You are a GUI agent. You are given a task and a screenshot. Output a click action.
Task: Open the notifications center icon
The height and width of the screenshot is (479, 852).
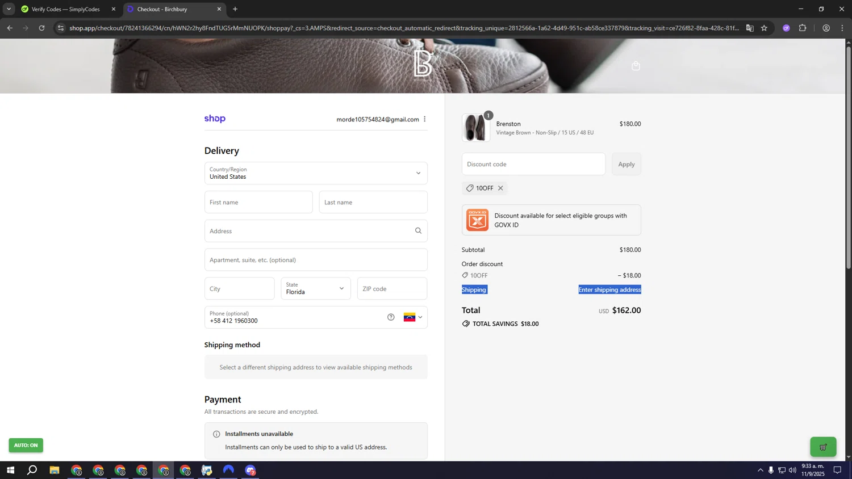(837, 470)
